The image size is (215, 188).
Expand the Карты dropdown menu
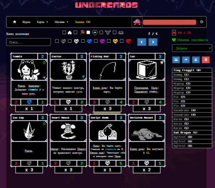tap(42, 22)
